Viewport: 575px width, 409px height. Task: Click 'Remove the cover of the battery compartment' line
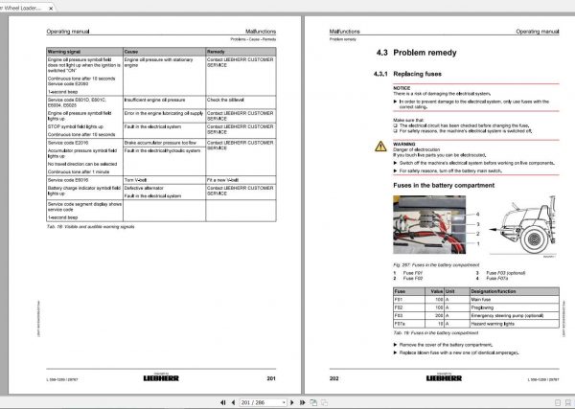tap(443, 345)
